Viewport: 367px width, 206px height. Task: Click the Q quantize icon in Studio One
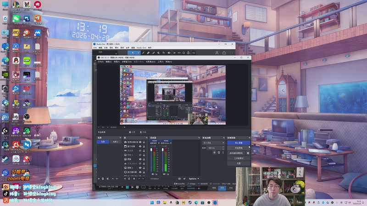[x=184, y=53]
